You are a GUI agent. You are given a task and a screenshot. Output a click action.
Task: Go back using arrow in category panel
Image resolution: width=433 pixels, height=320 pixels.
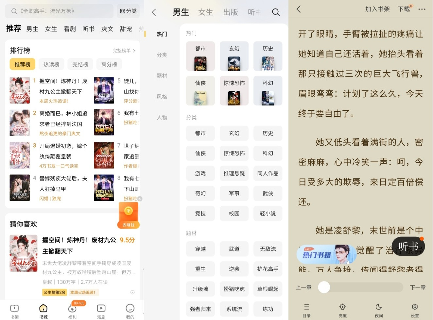coord(154,12)
